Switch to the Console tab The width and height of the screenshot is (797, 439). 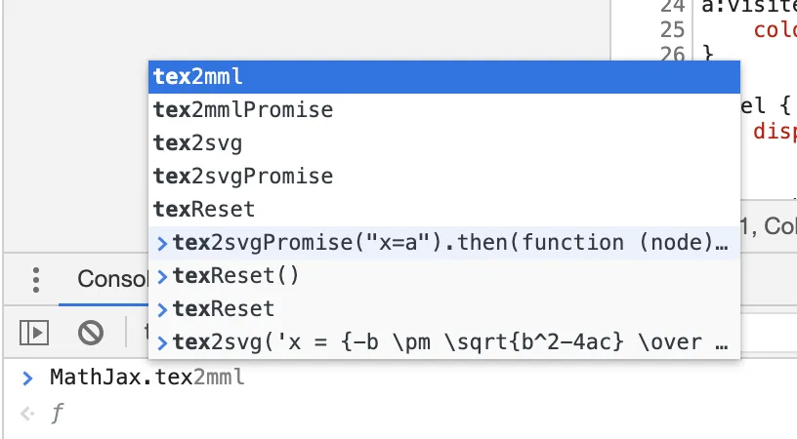point(111,279)
